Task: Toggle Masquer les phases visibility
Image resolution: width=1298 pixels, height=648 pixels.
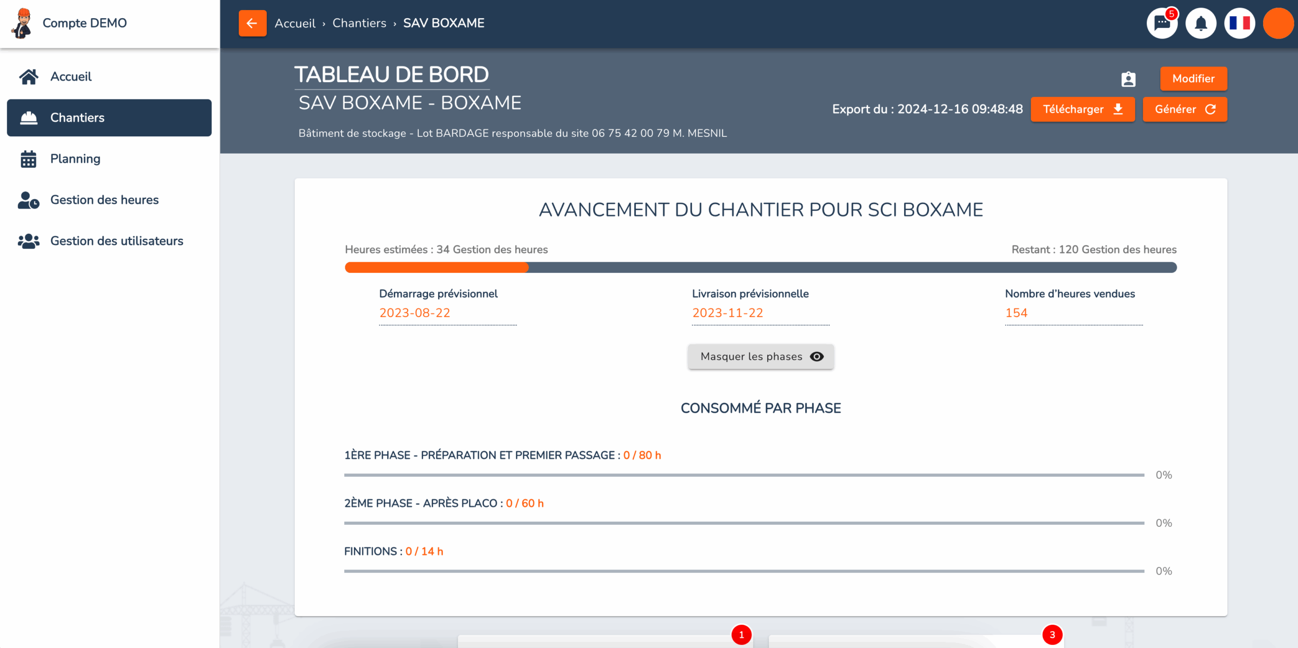Action: click(761, 356)
